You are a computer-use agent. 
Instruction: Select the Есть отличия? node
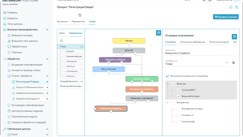click(109, 69)
